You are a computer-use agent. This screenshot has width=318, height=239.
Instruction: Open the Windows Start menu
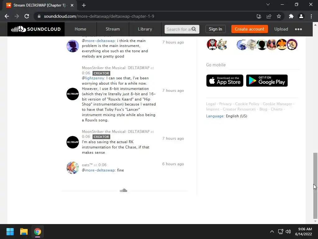pos(10,232)
